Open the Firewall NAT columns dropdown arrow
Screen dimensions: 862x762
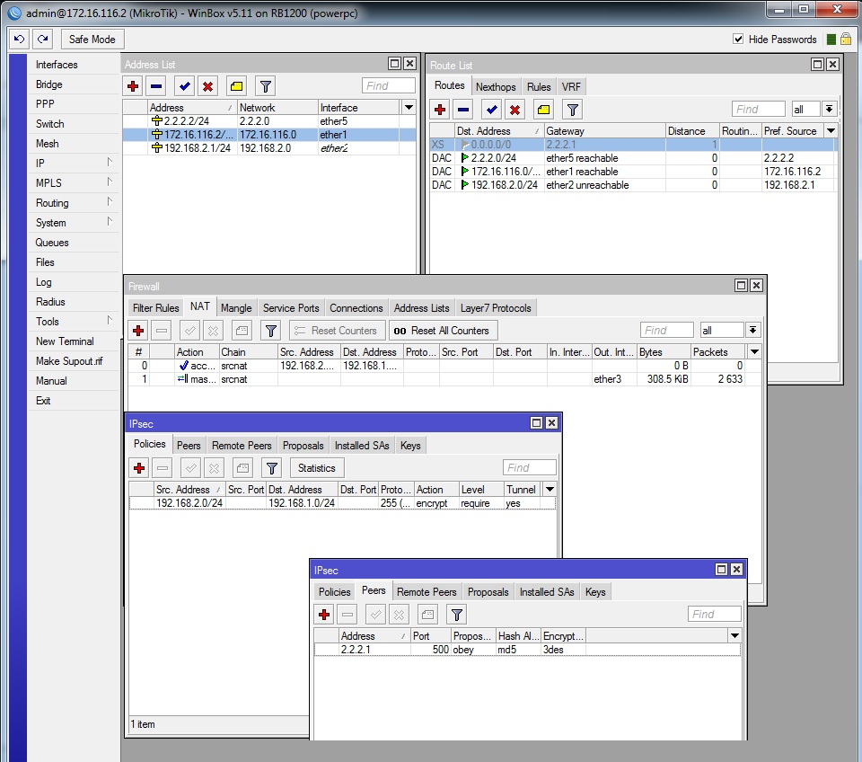[x=755, y=351]
